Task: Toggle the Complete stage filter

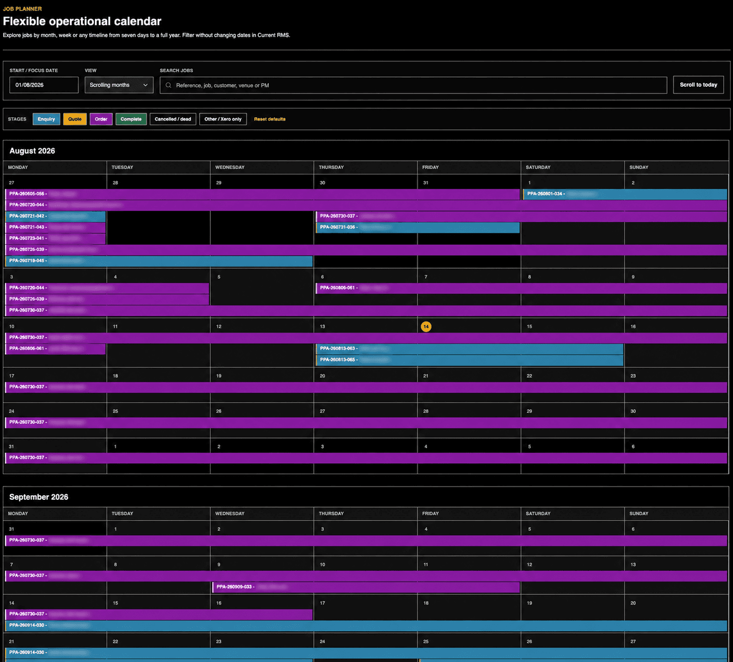Action: pyautogui.click(x=131, y=119)
